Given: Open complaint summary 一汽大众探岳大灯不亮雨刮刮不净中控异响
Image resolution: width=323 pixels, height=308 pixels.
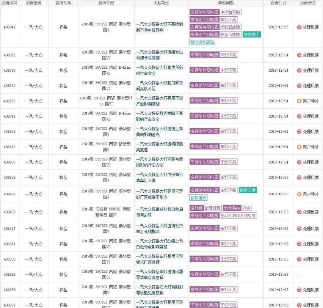Looking at the screenshot, I should tap(160, 27).
